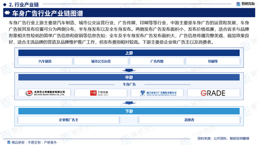258x145 pixels.
Task: Select the 消费者 box
Action: point(189,120)
